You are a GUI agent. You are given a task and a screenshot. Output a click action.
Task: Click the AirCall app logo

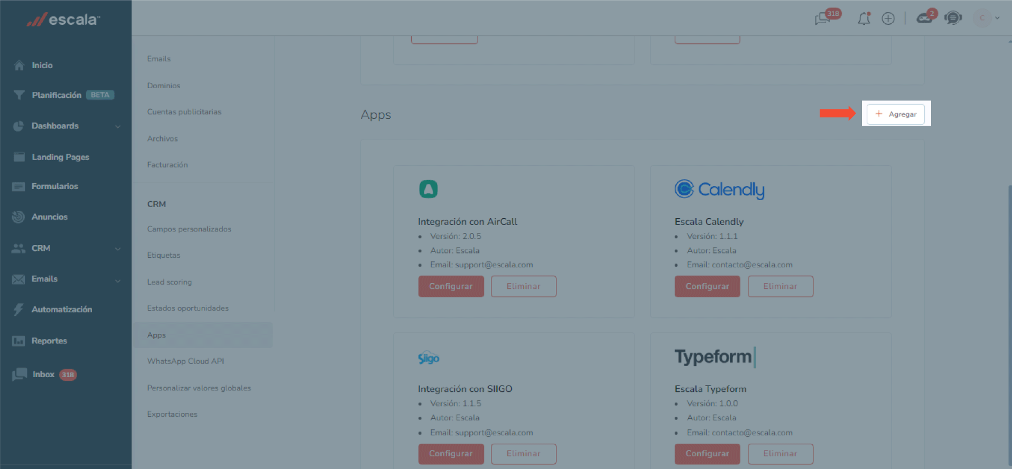pos(429,189)
